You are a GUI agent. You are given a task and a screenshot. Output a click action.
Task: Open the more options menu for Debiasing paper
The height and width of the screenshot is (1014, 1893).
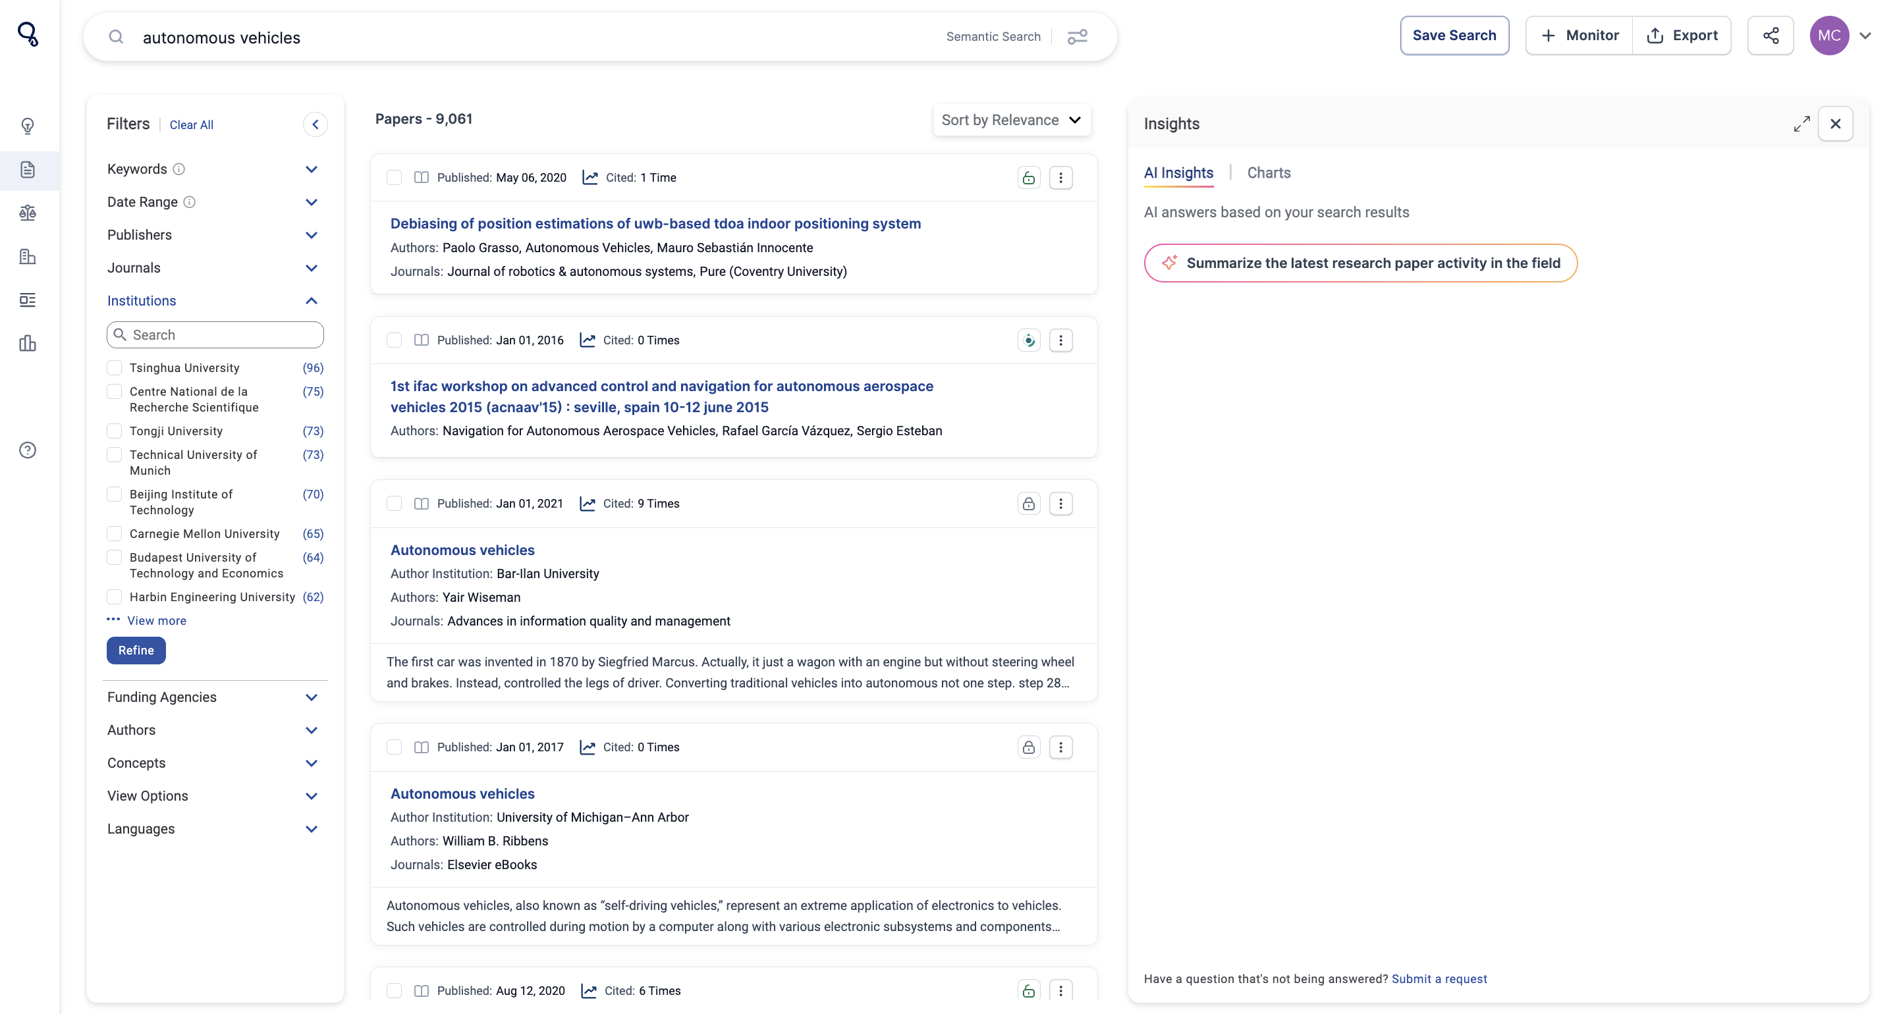1060,178
